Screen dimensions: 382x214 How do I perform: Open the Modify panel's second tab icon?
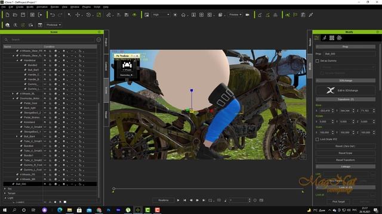tap(324, 38)
